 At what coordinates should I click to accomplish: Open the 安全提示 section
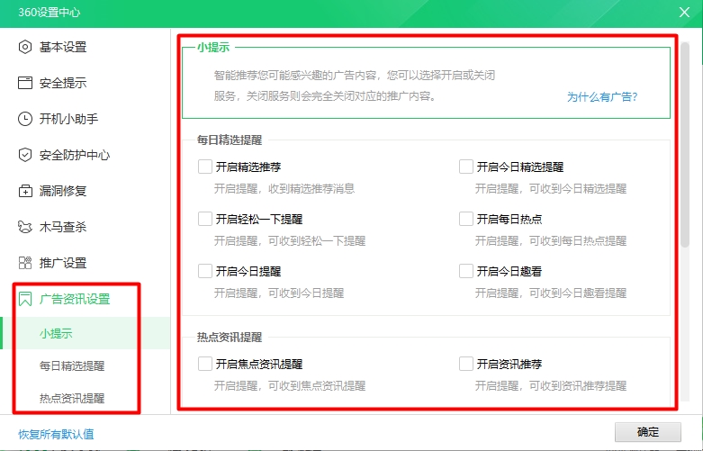(x=63, y=83)
